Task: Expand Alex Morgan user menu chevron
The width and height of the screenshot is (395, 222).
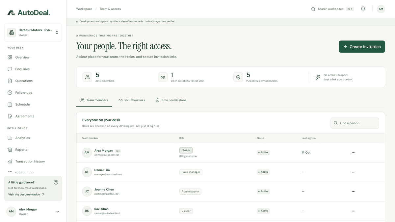Action: [58, 212]
